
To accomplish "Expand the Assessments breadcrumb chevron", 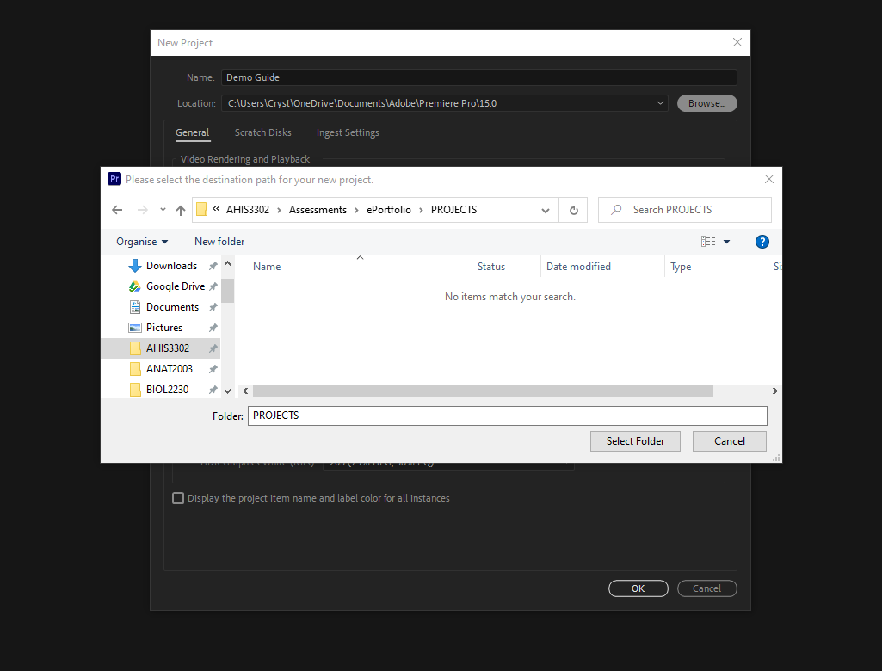I will 356,211.
